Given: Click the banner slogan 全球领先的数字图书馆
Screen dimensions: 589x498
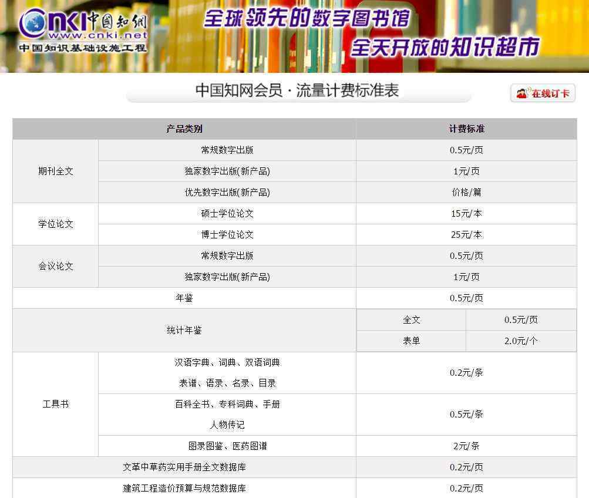Looking at the screenshot, I should (x=307, y=18).
